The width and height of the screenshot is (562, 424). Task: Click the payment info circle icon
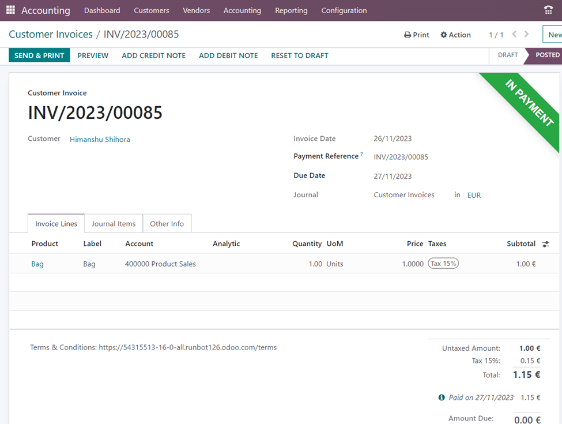point(442,397)
